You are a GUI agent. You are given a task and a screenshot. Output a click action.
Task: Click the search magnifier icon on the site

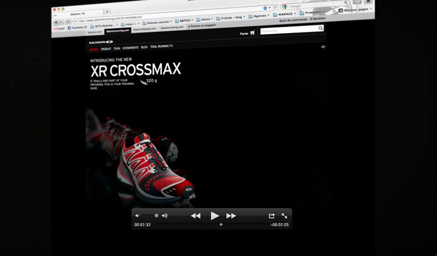tap(321, 28)
